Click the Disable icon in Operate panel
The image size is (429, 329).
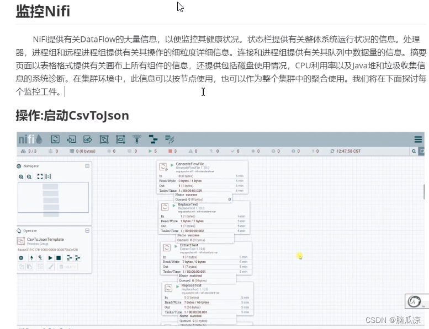point(40,258)
